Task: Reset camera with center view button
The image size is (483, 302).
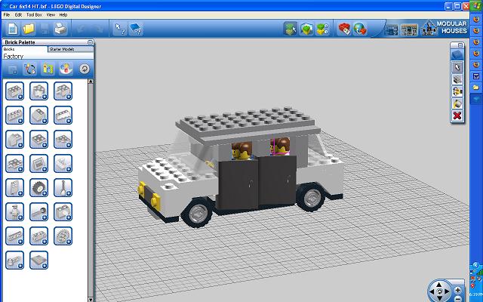Action: (439, 291)
